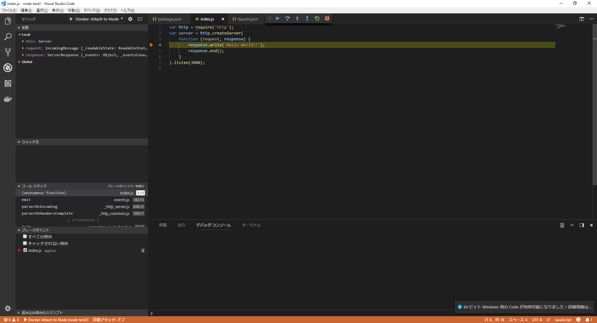This screenshot has height=323, width=597.
Task: Click the Restart debug session icon
Action: [x=317, y=19]
